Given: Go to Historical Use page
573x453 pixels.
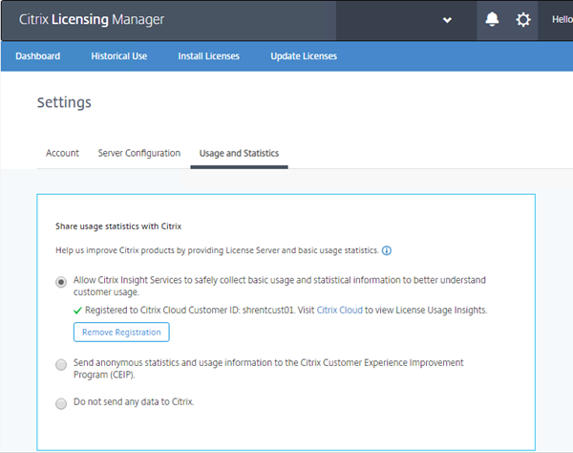Looking at the screenshot, I should (118, 56).
